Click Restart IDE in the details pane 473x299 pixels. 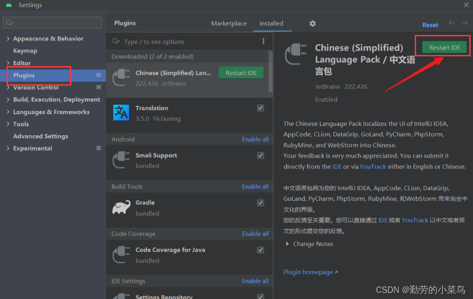(445, 48)
